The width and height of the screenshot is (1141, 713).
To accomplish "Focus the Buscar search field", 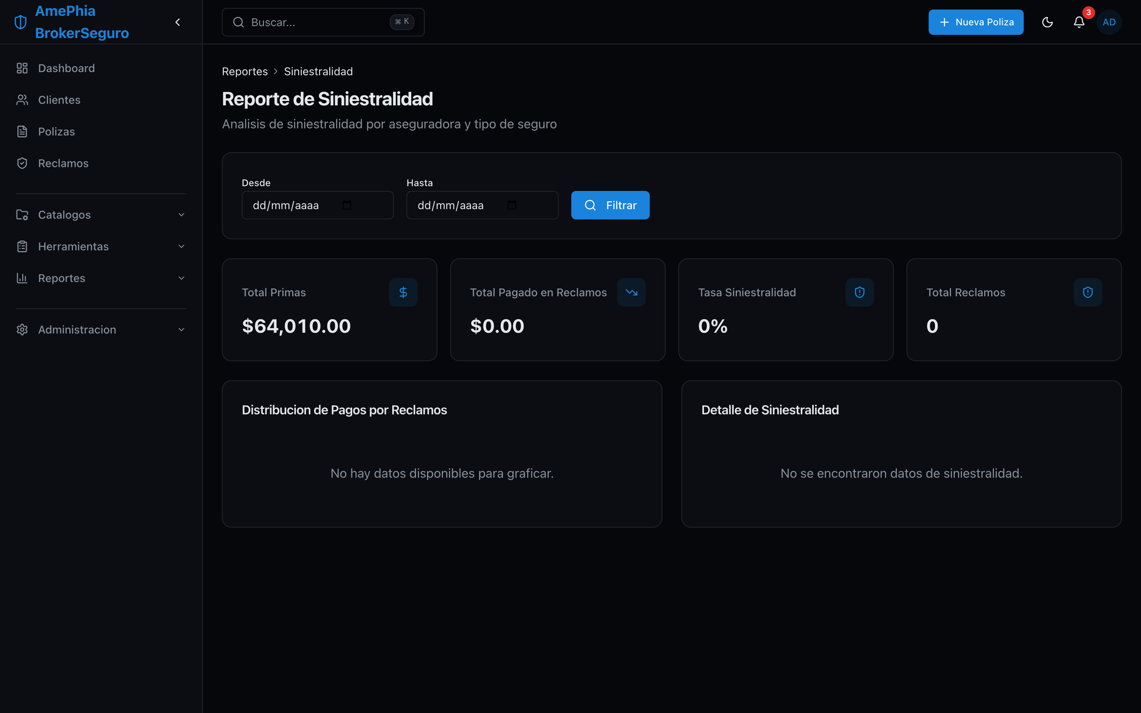I will pos(323,22).
